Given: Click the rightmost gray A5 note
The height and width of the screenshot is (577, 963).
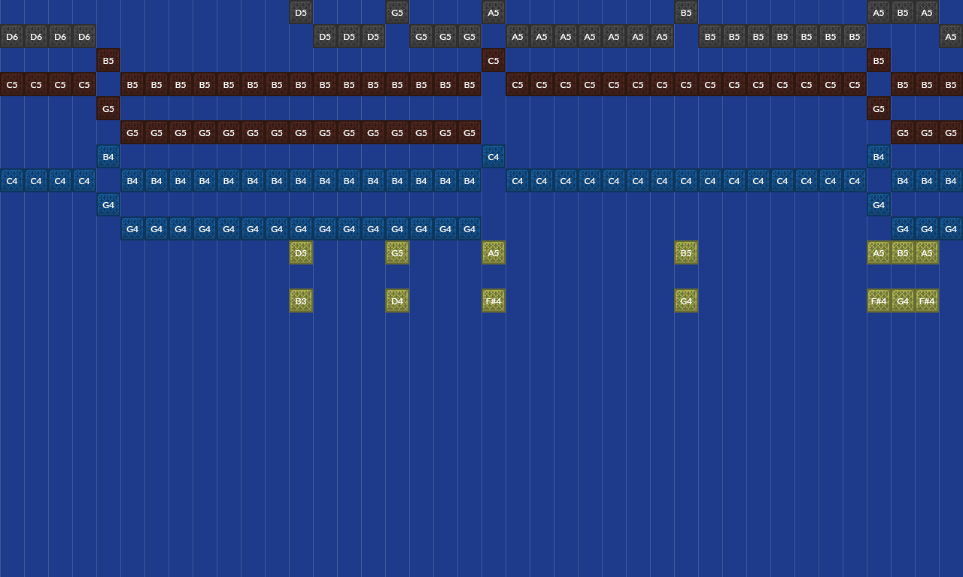Looking at the screenshot, I should point(951,36).
